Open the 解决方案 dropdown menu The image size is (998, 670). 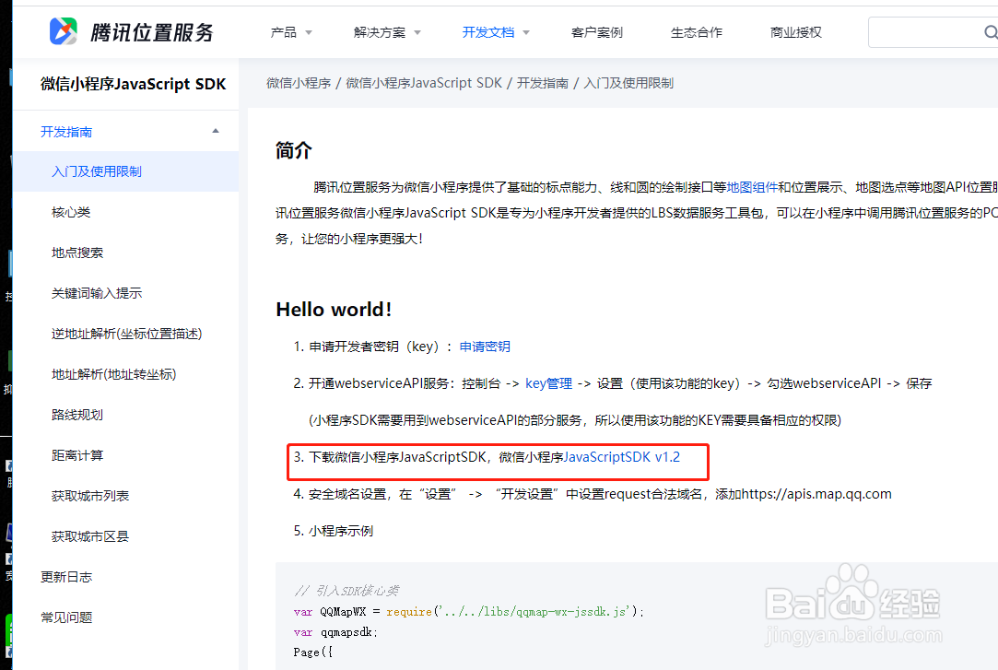pyautogui.click(x=386, y=31)
